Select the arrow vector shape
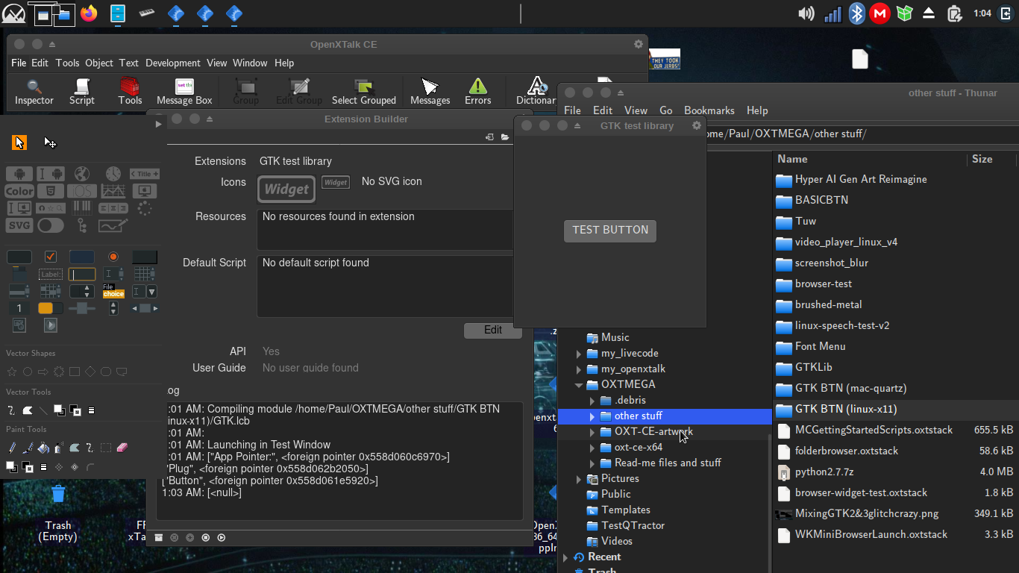 (43, 372)
